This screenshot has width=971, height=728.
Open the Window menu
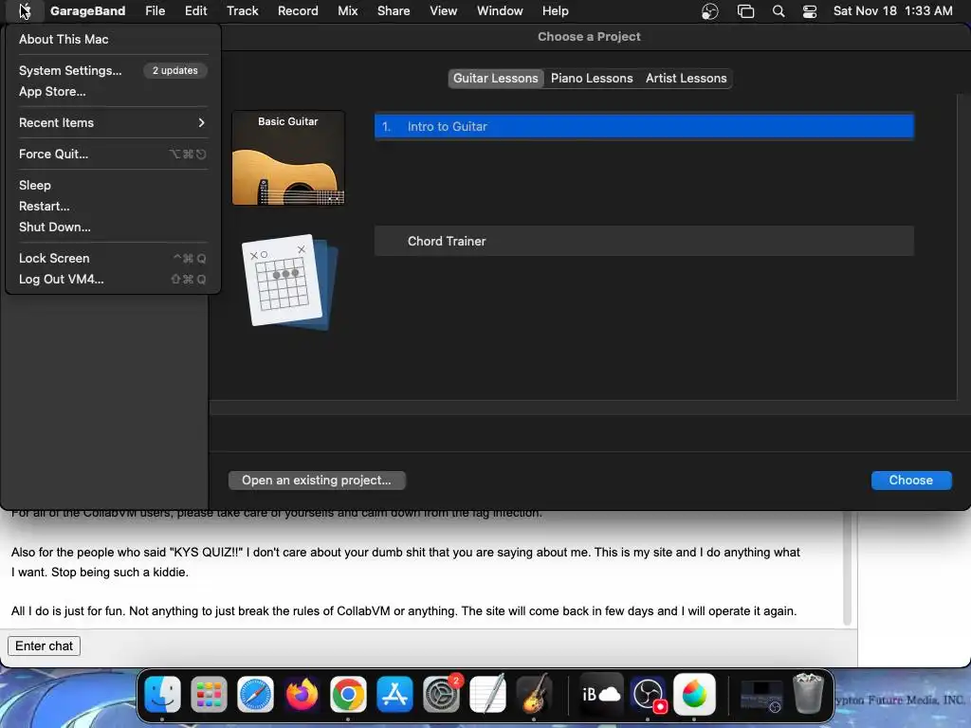pyautogui.click(x=500, y=11)
